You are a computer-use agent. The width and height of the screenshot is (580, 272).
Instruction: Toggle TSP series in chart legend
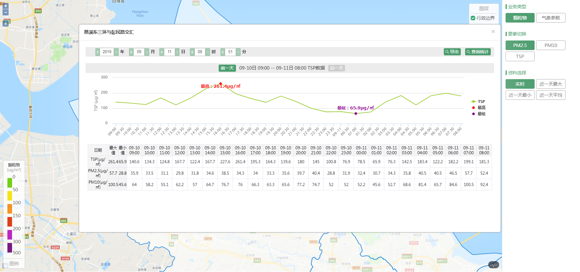click(478, 101)
